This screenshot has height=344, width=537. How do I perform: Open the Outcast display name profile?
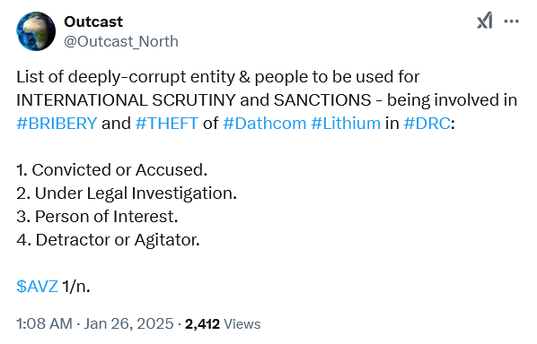[93, 21]
